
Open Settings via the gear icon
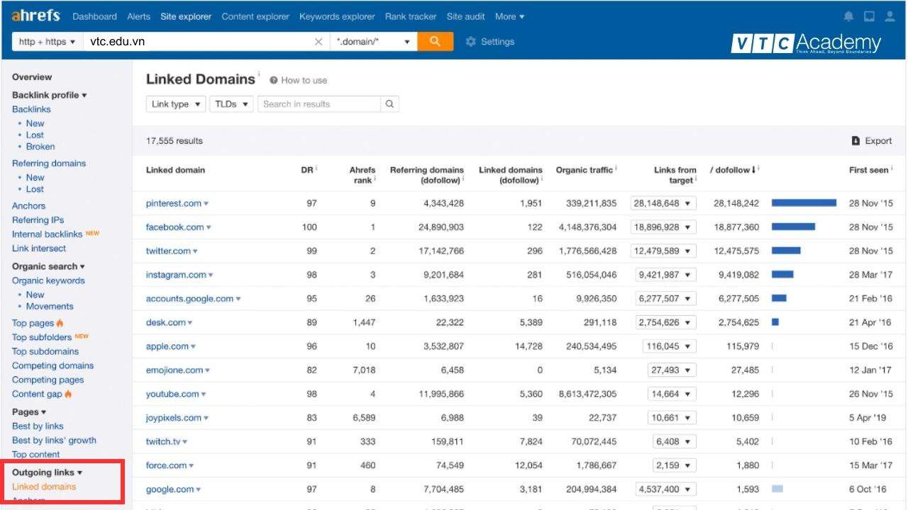pyautogui.click(x=470, y=41)
